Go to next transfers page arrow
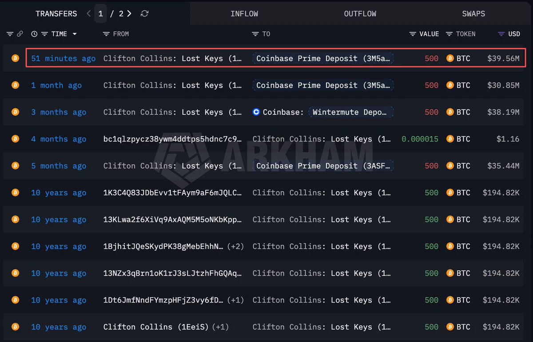533x342 pixels. (x=129, y=14)
